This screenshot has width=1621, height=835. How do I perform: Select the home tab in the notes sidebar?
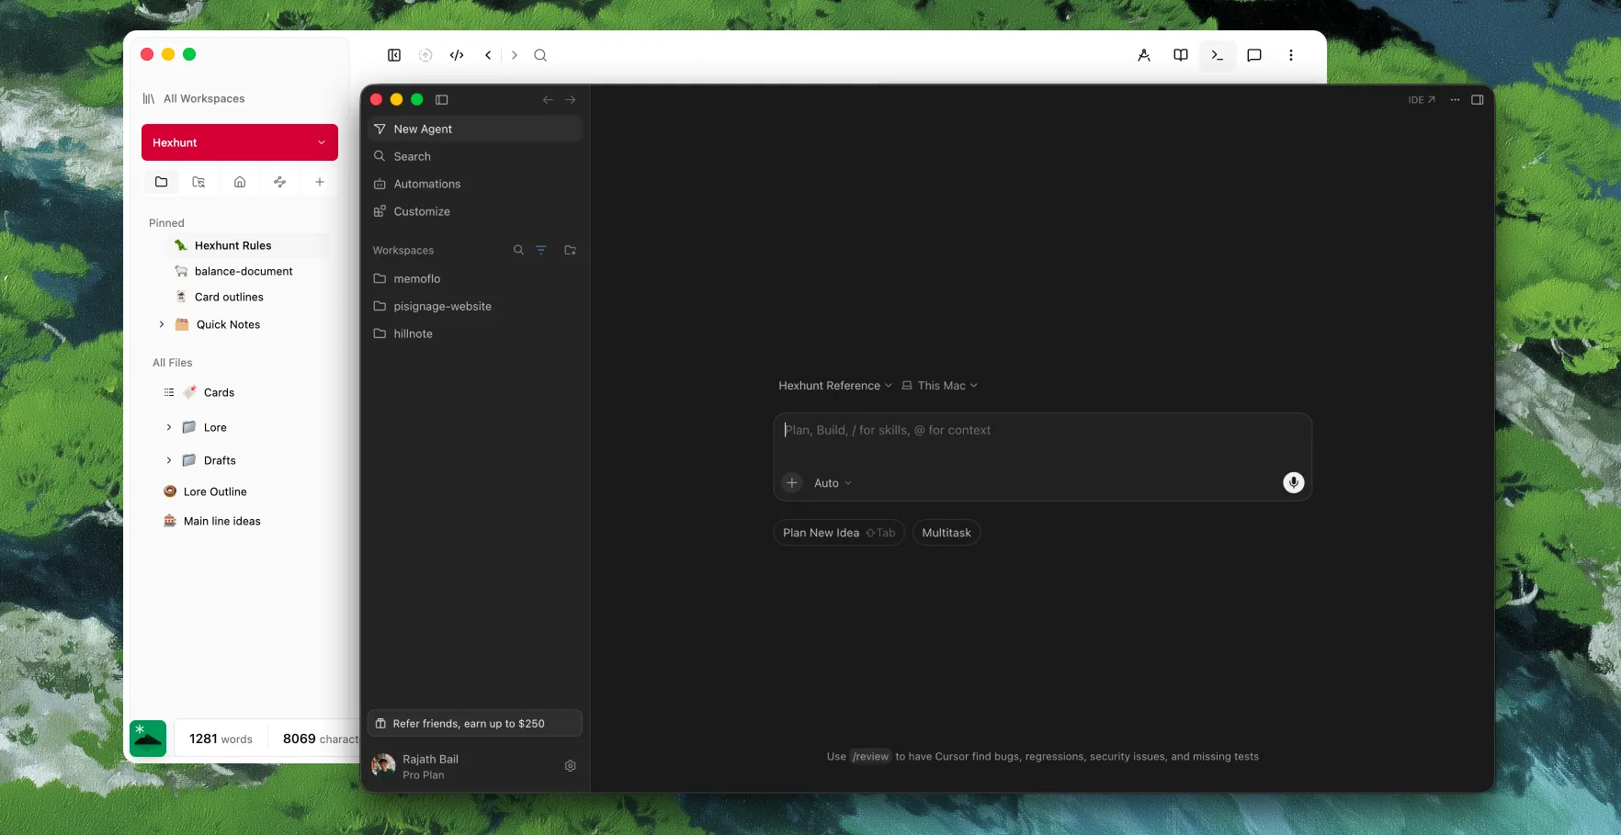coord(240,182)
